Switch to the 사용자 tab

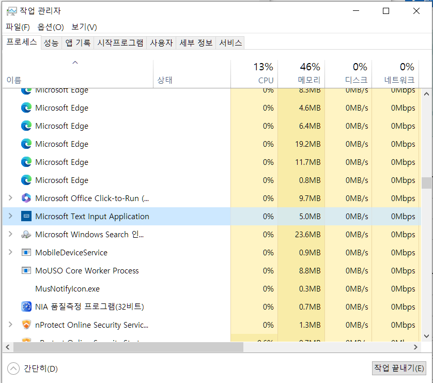pyautogui.click(x=161, y=43)
